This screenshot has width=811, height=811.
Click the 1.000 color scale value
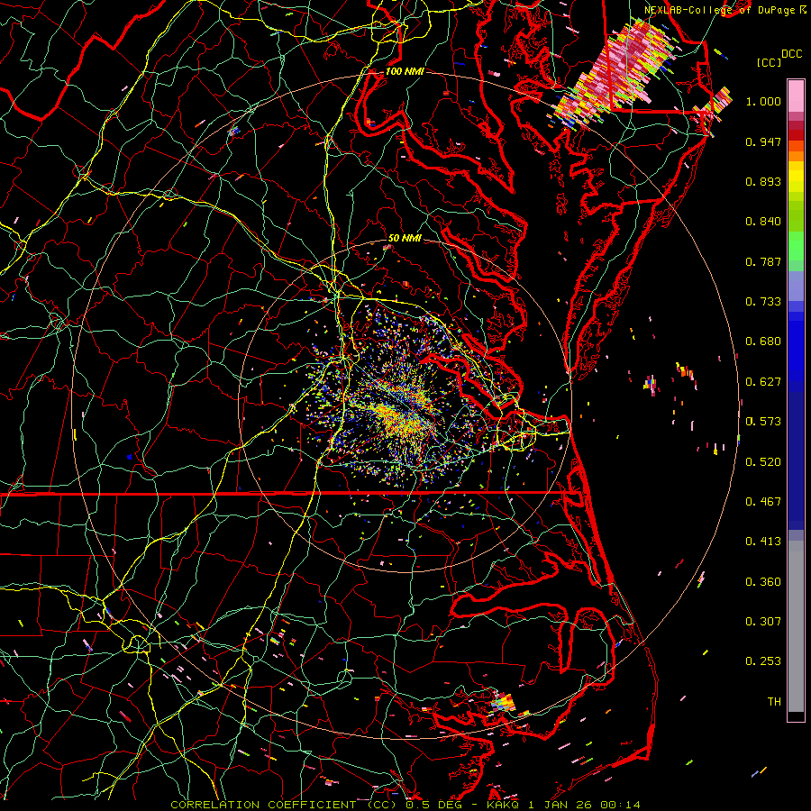(x=763, y=101)
